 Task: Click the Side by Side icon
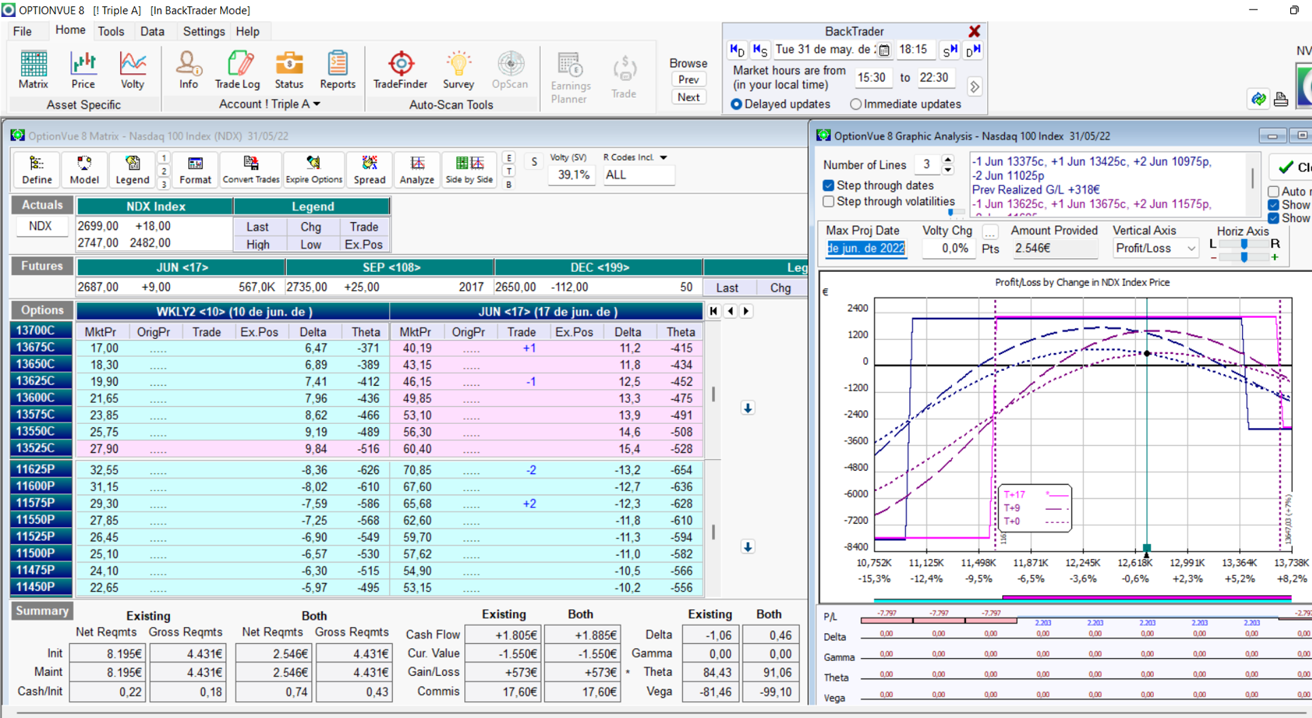469,170
